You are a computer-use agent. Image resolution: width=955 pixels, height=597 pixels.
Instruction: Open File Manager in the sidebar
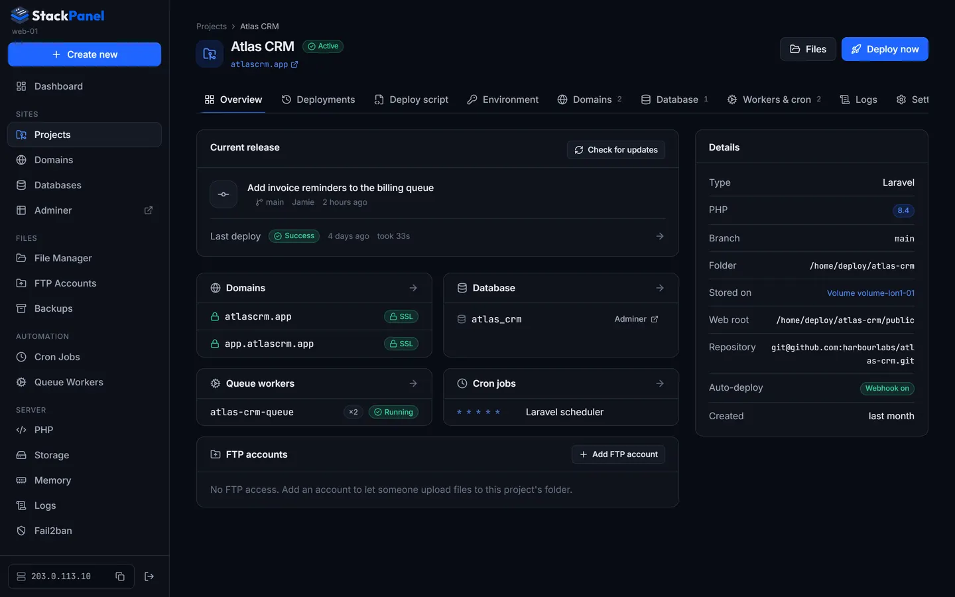(x=84, y=258)
